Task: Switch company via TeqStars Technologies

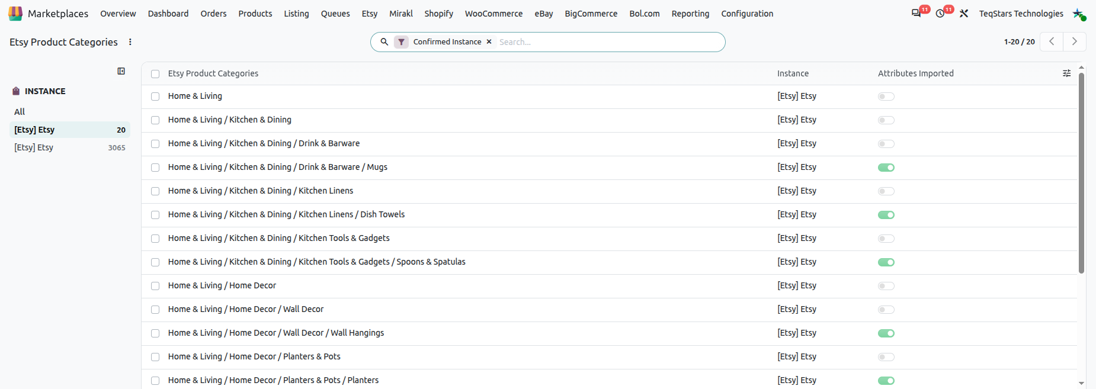Action: click(x=1021, y=14)
